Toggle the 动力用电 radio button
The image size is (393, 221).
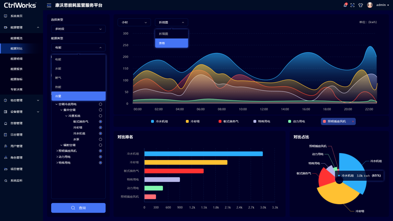coord(100,157)
